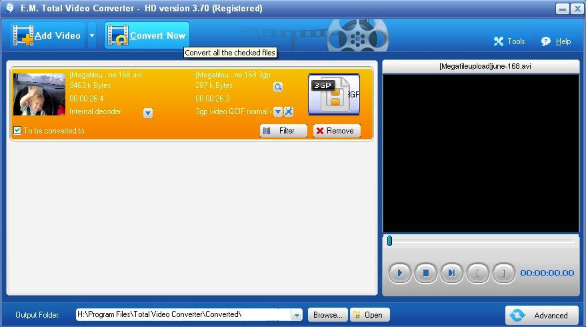Click the output size 287 k Bytes
This screenshot has width=586, height=327.
tap(214, 85)
